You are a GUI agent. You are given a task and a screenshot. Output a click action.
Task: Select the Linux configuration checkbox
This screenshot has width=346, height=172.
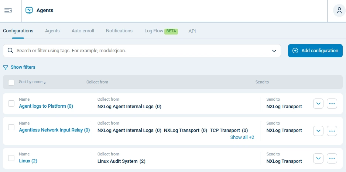[11, 158]
